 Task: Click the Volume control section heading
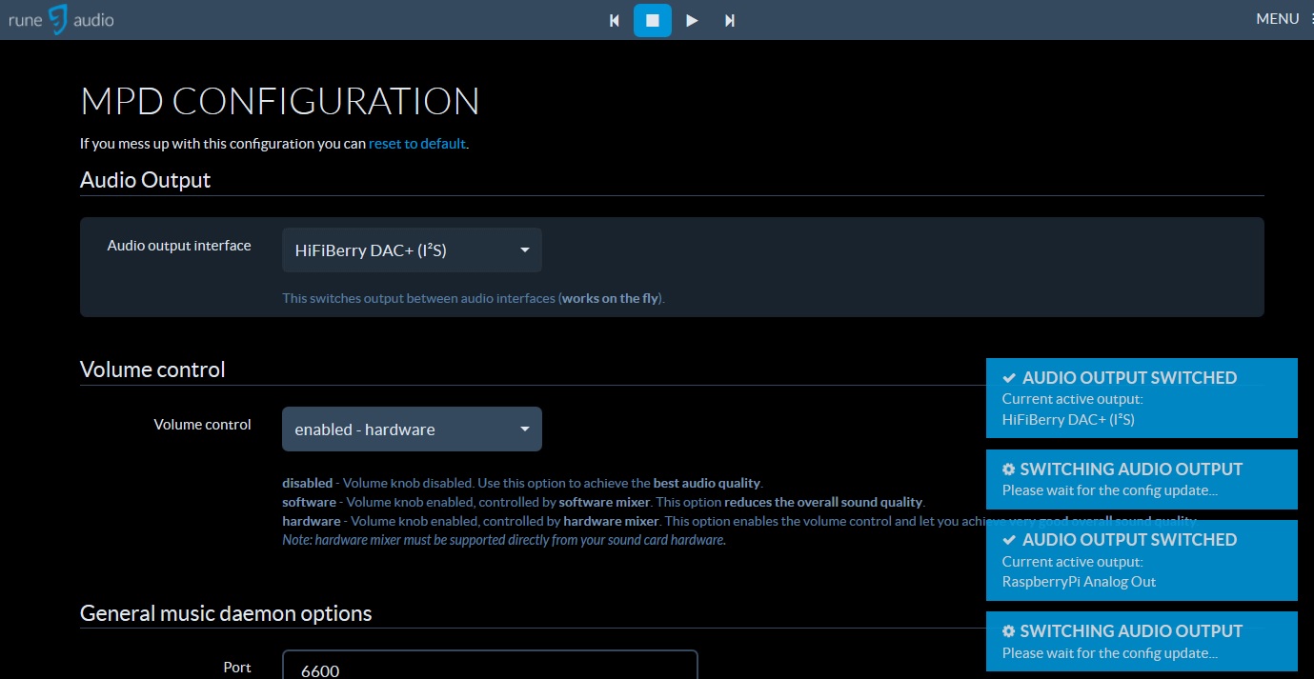pos(152,369)
